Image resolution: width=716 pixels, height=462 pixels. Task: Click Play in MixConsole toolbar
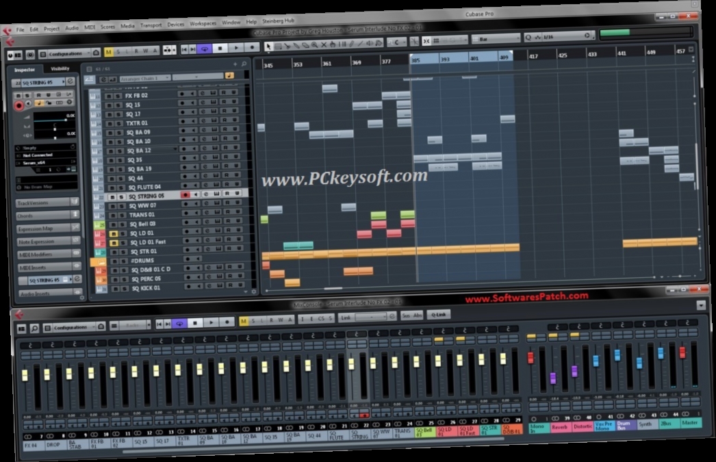(x=211, y=322)
